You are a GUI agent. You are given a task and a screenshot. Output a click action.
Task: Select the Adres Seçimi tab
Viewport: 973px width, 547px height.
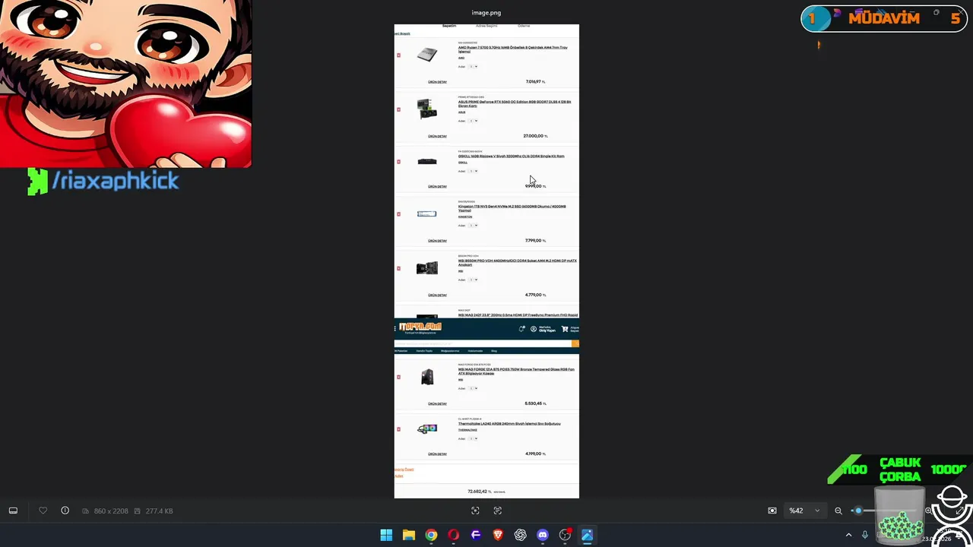click(x=486, y=26)
